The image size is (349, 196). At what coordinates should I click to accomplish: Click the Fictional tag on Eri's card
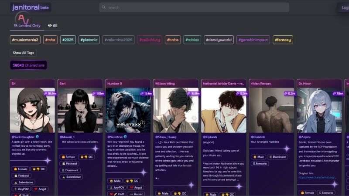[x=21, y=176]
